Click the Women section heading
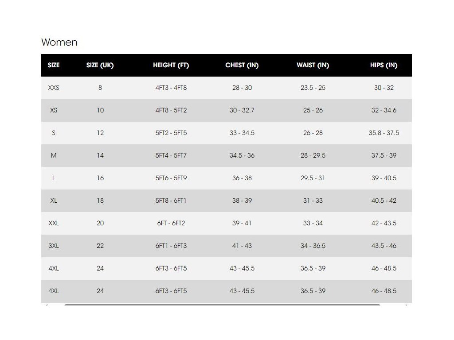The image size is (454, 340). [x=59, y=42]
